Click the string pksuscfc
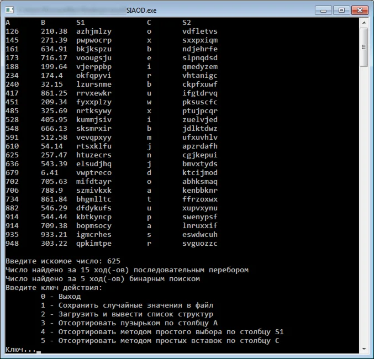 pos(200,102)
